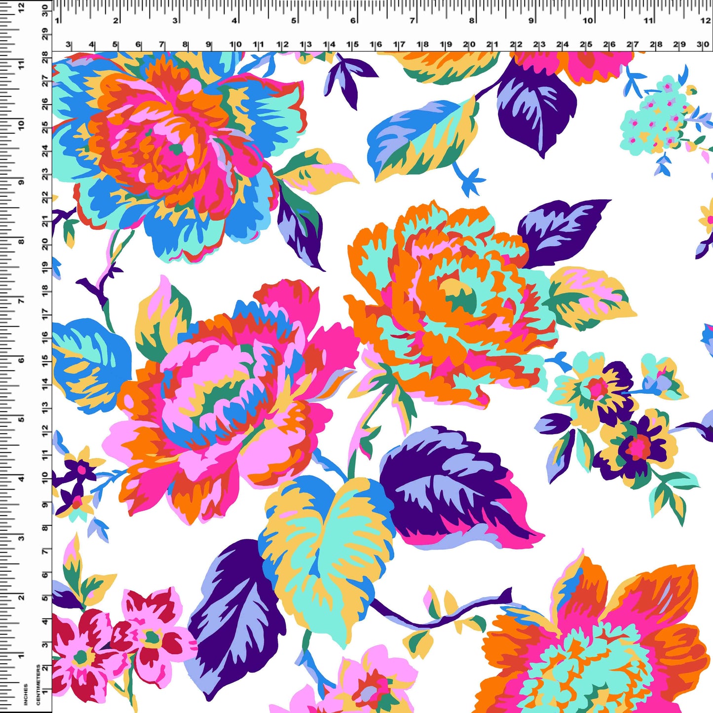Click the CENTIMETERS label on the left ruler
713x713 pixels.
pyautogui.click(x=38, y=685)
